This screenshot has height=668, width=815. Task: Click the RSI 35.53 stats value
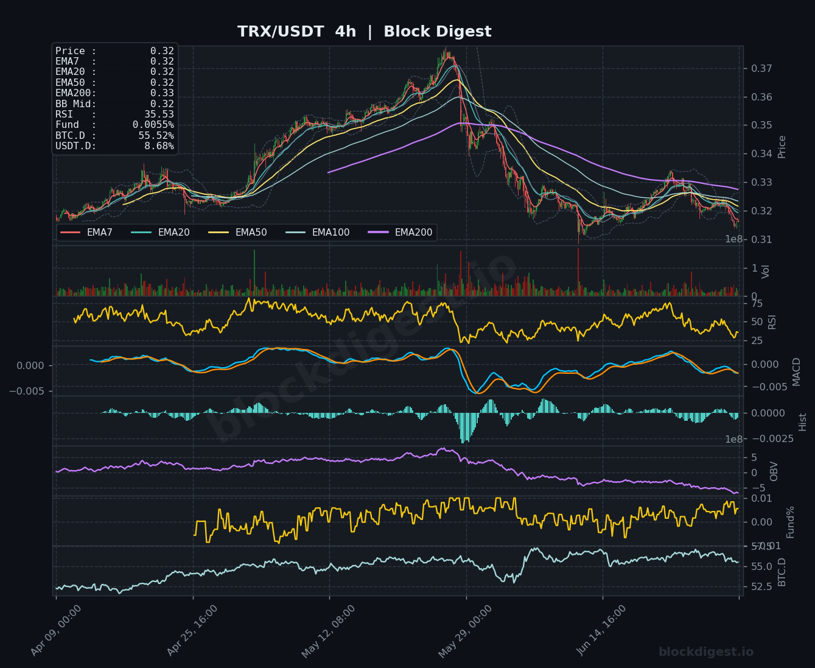click(x=159, y=114)
